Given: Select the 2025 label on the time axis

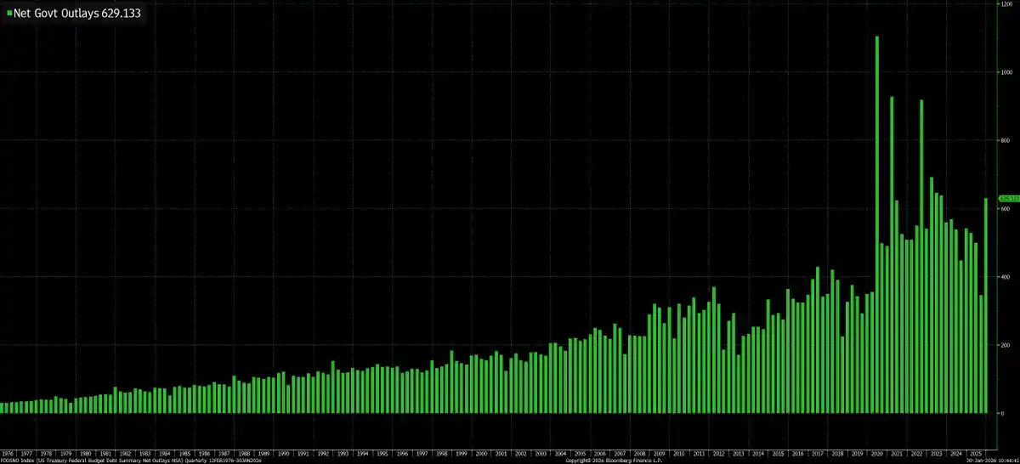Looking at the screenshot, I should point(976,454).
